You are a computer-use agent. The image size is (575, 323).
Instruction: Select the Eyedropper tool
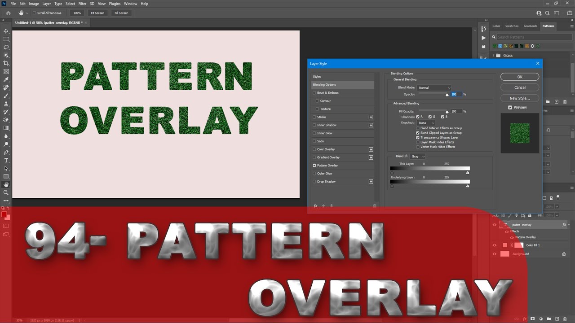click(x=6, y=79)
